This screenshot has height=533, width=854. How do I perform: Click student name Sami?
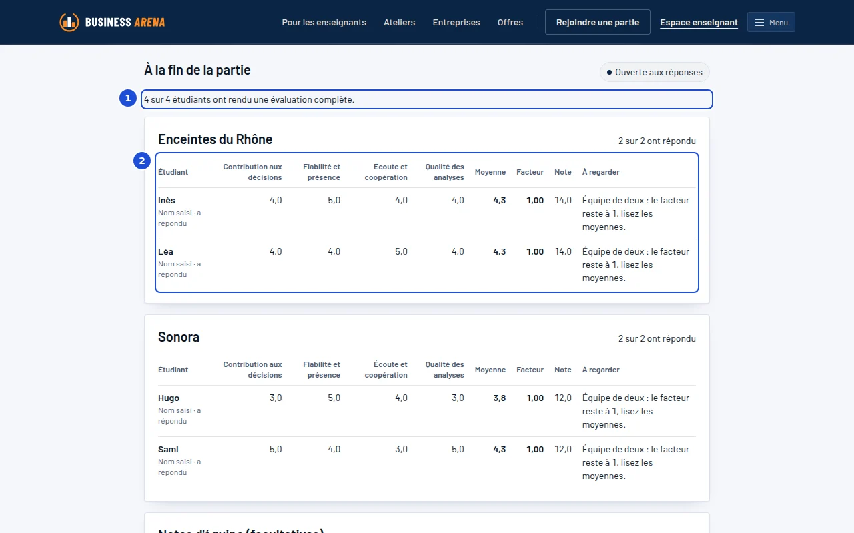[168, 449]
